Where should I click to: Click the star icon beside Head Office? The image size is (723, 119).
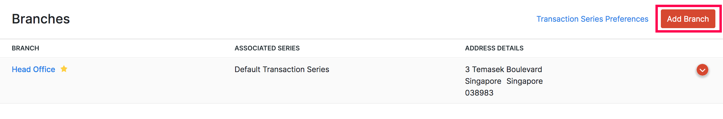64,69
